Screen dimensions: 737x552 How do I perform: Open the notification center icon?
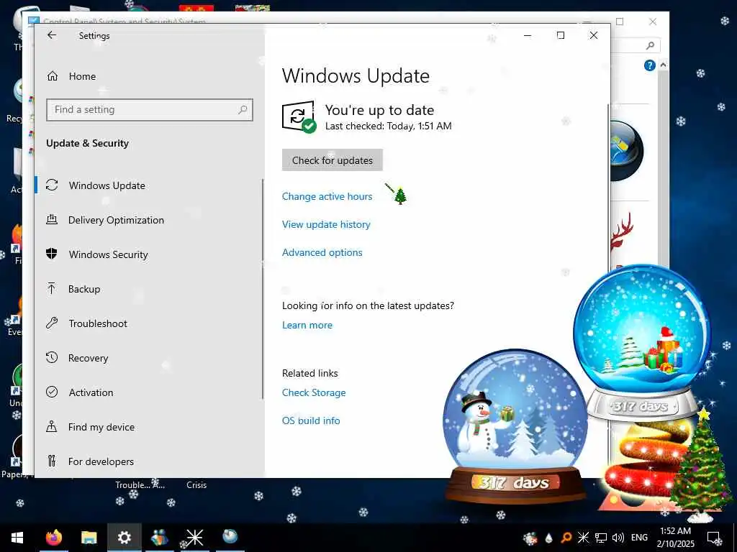(x=714, y=538)
